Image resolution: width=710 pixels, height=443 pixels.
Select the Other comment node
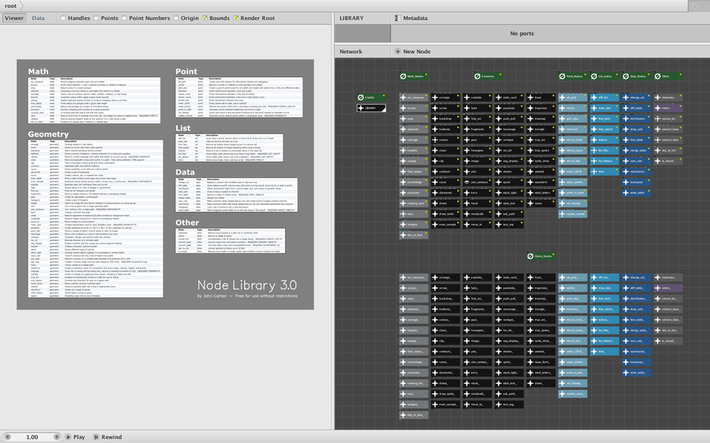click(x=668, y=77)
